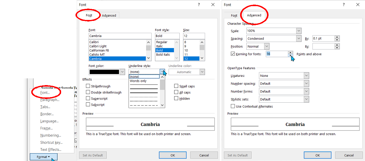Open the Position dropdown showing Normal
This screenshot has height=161, width=365.
[258, 46]
